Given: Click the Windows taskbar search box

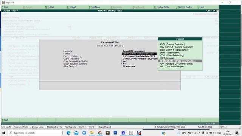Looking at the screenshot, I should [35, 133].
